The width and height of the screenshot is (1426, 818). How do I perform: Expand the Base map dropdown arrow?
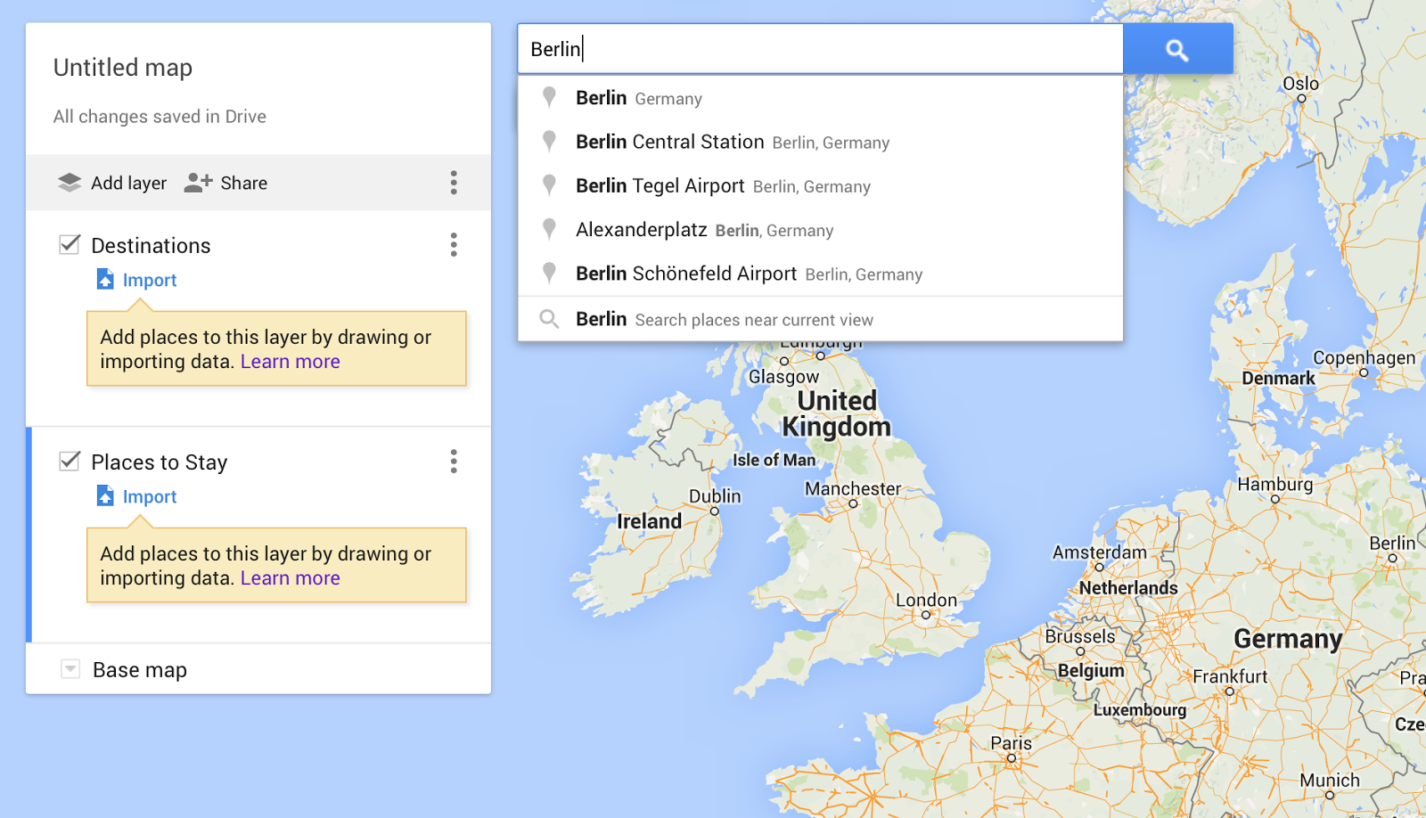pyautogui.click(x=70, y=669)
